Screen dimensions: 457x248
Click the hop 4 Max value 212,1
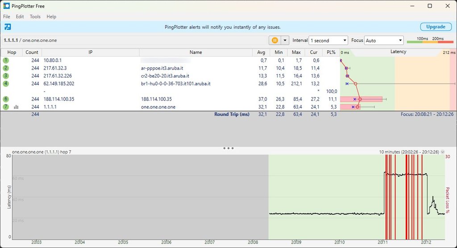296,83
